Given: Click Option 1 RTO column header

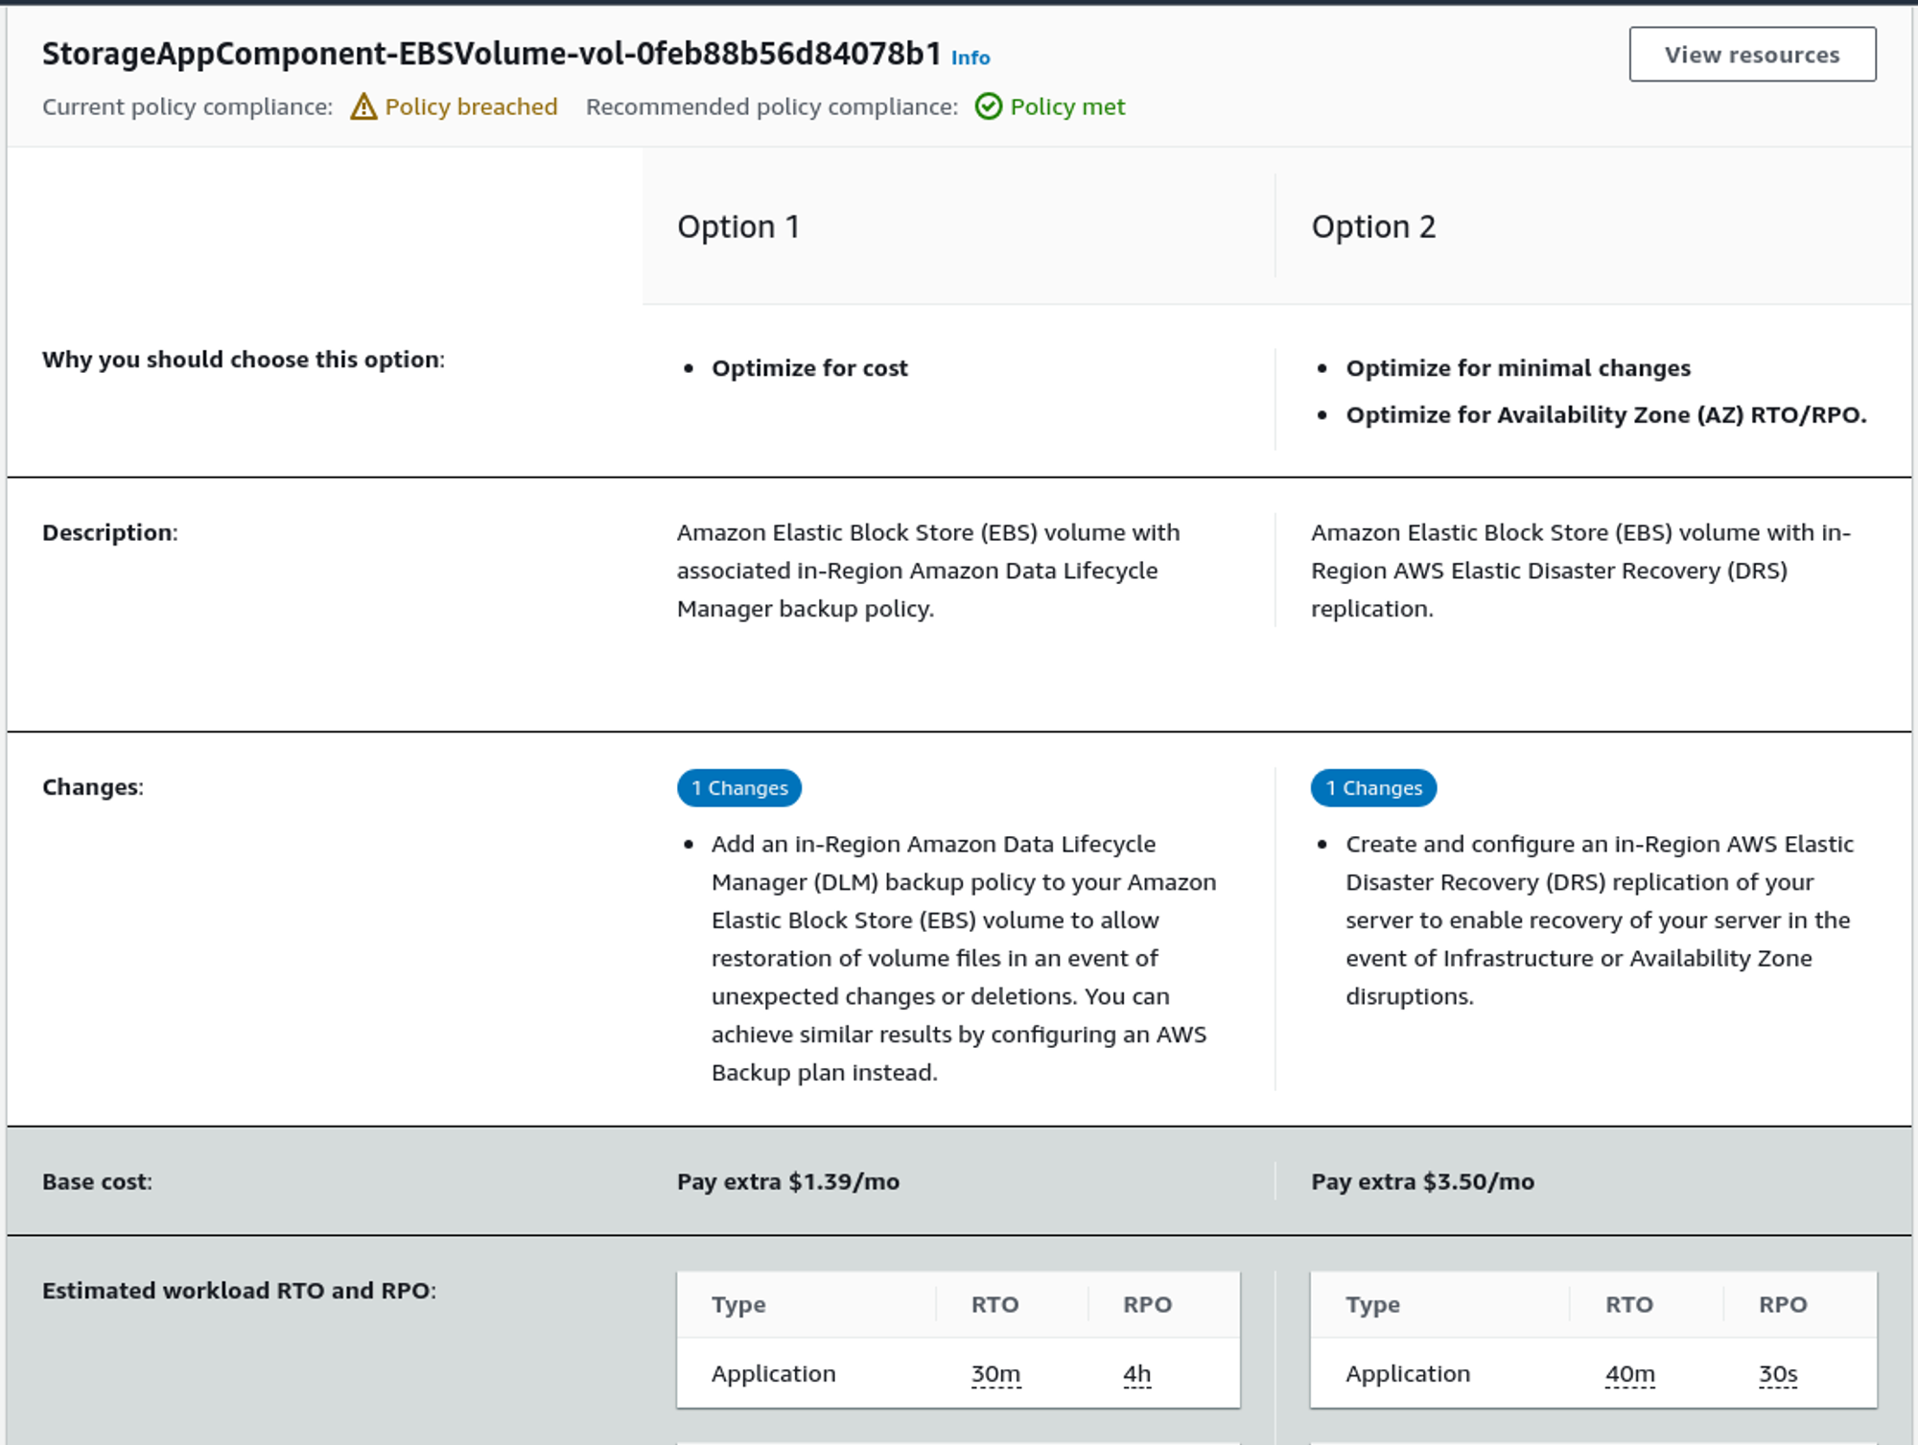Looking at the screenshot, I should click(994, 1304).
